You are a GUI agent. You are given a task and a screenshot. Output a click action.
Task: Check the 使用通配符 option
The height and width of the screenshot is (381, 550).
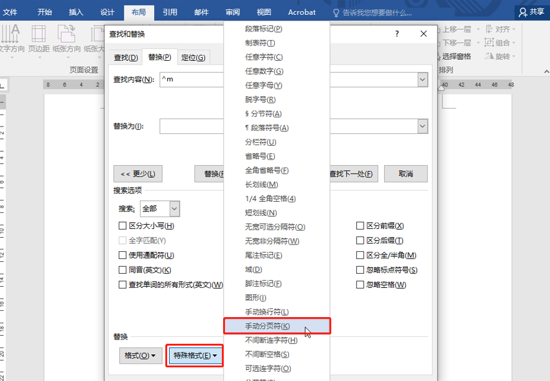pos(122,255)
